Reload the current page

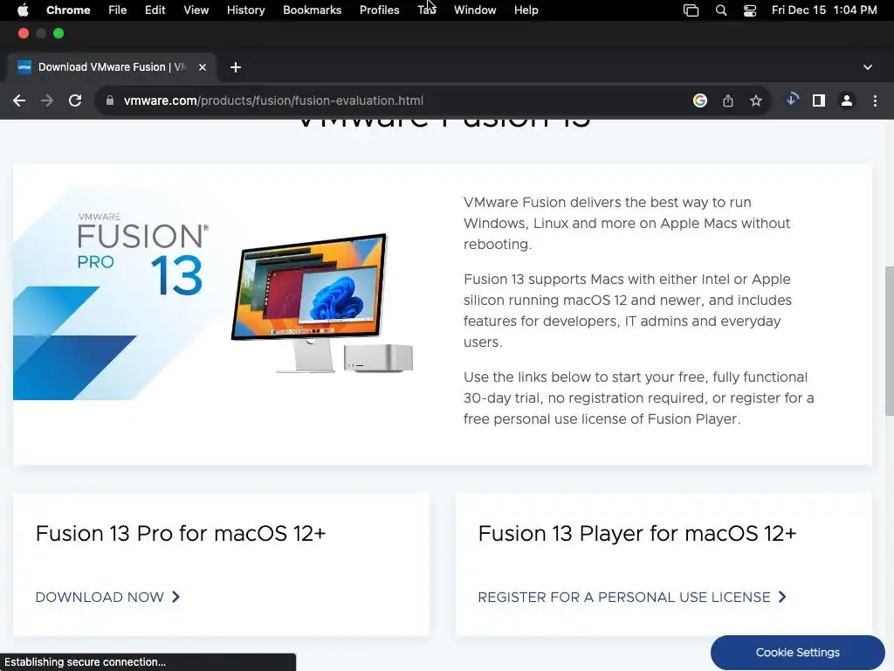(x=75, y=100)
